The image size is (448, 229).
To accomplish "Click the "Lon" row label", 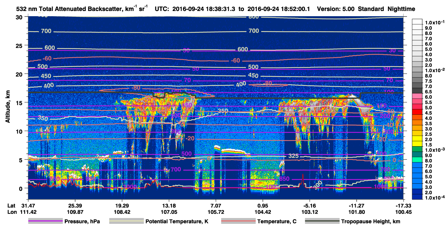I will click(x=11, y=212).
